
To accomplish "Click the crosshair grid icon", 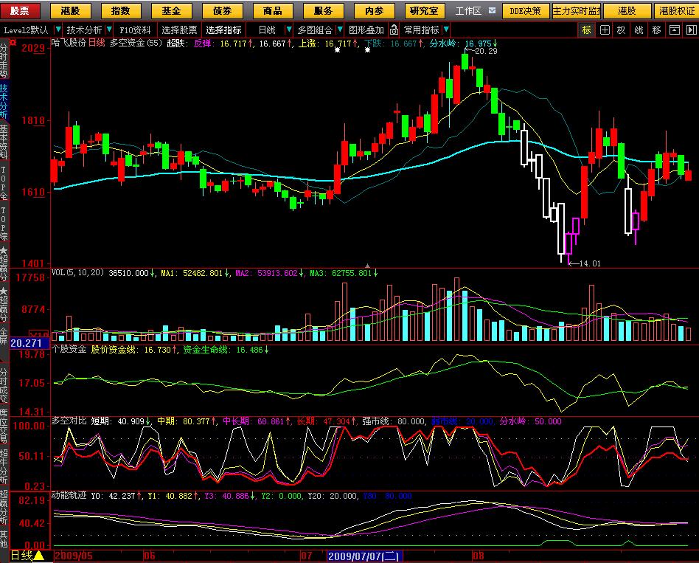I will pos(604,30).
